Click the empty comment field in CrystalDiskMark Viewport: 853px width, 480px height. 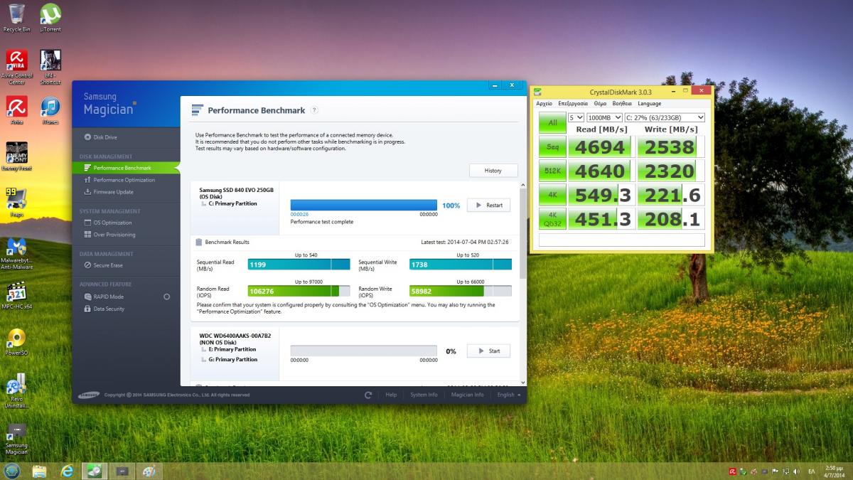pos(622,240)
